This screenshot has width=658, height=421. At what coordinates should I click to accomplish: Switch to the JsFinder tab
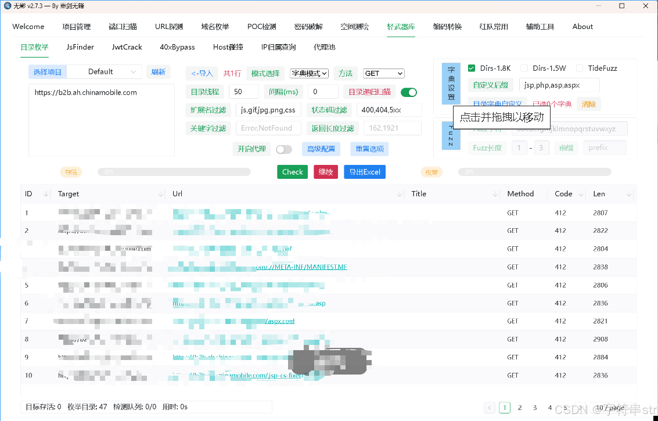click(x=80, y=47)
